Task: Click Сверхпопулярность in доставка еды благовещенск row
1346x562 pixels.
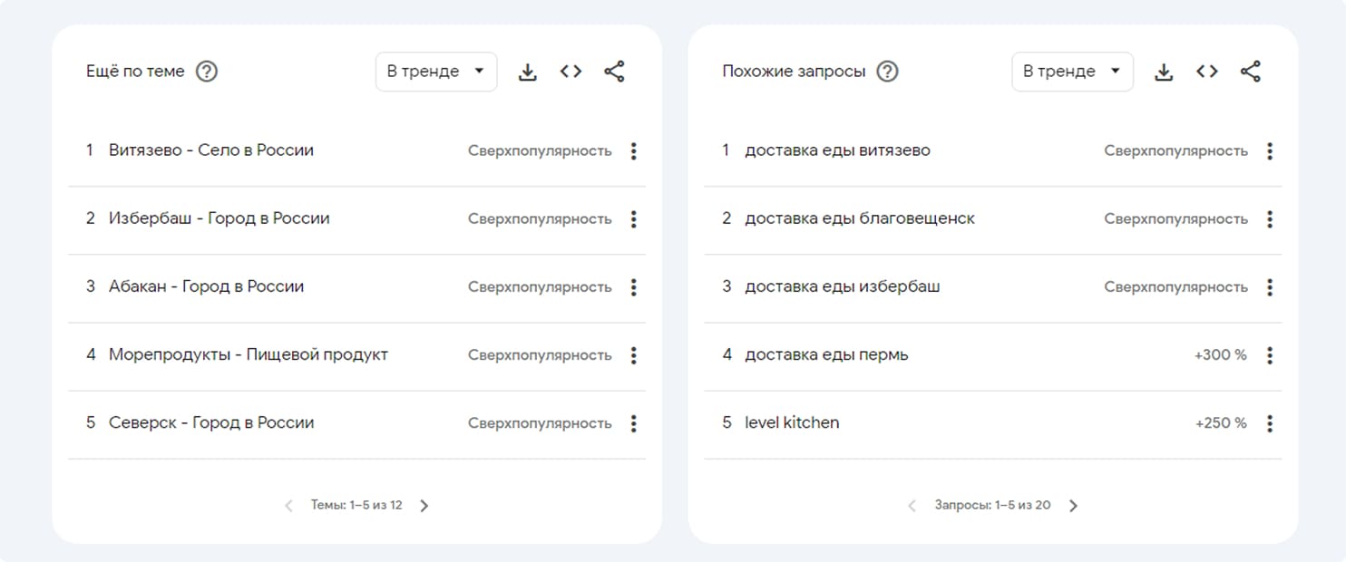Action: coord(1175,219)
